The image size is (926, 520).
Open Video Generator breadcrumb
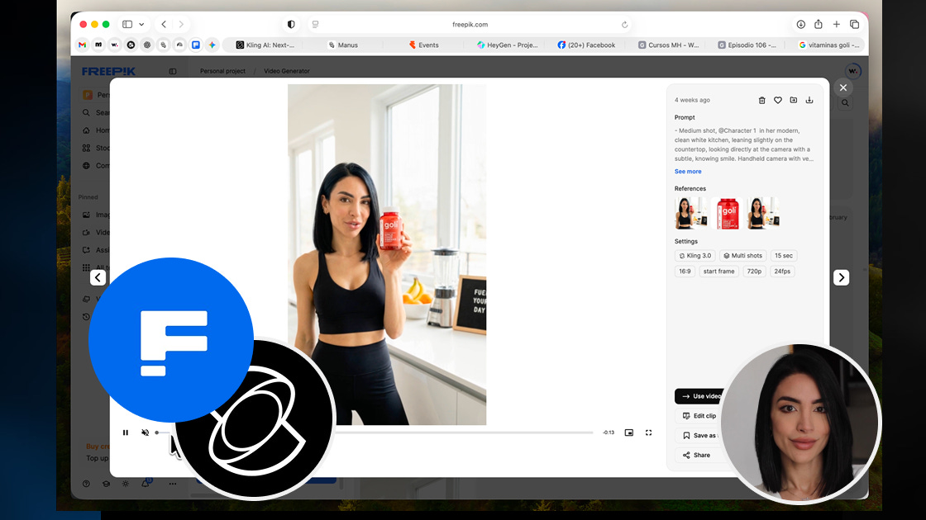pyautogui.click(x=286, y=71)
